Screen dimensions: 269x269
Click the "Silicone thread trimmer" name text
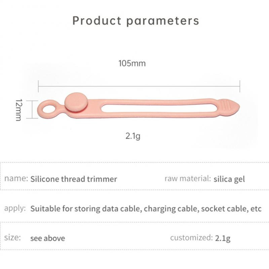[x=74, y=179]
